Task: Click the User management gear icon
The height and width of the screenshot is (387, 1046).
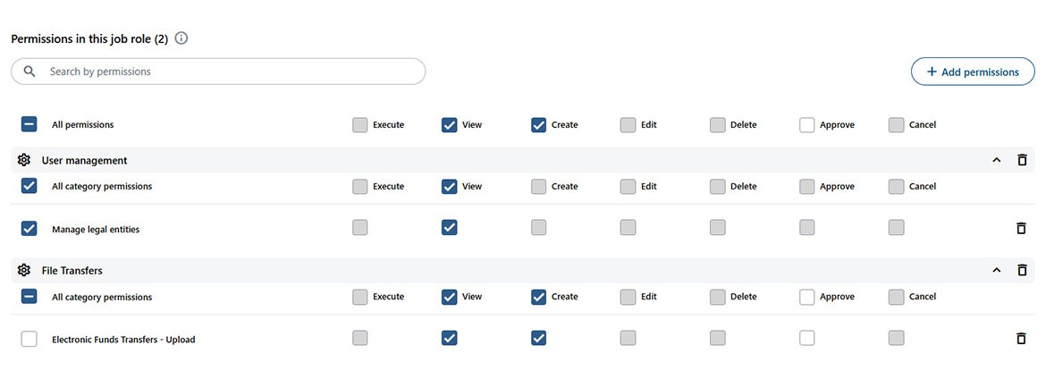Action: click(24, 160)
